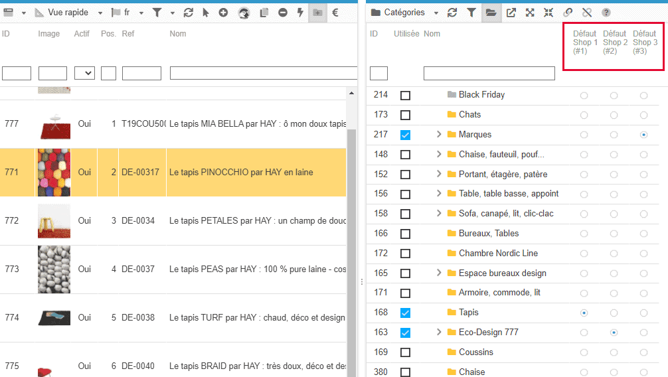The image size is (668, 377).
Task: Click the euro price icon
Action: (335, 13)
